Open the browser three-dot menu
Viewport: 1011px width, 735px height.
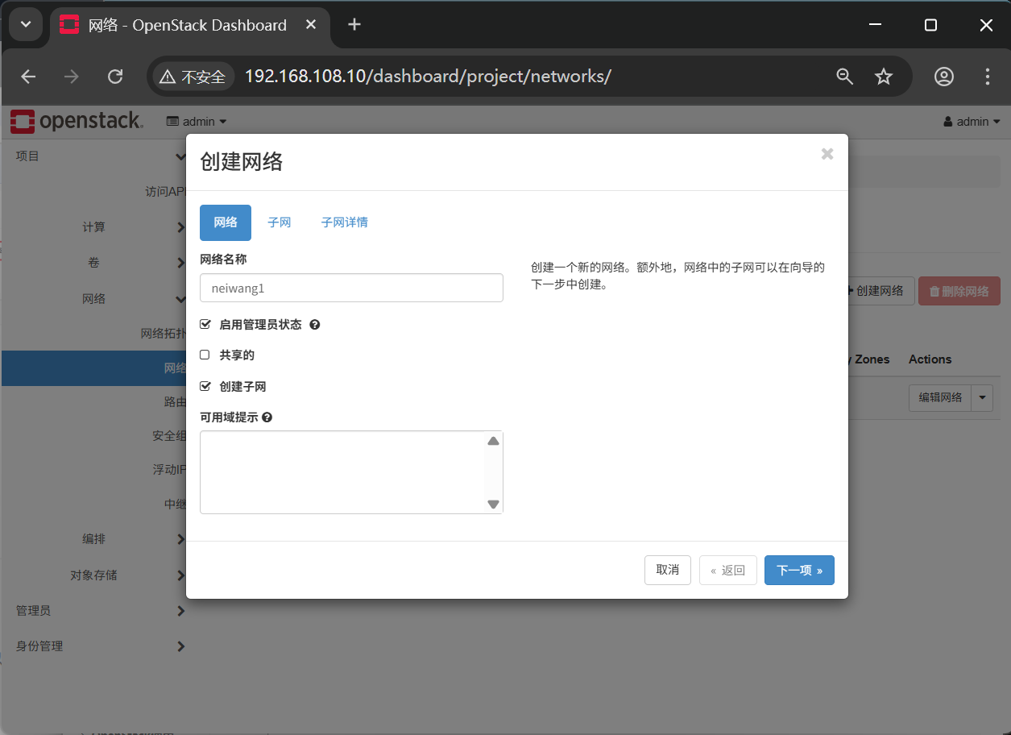(x=988, y=77)
